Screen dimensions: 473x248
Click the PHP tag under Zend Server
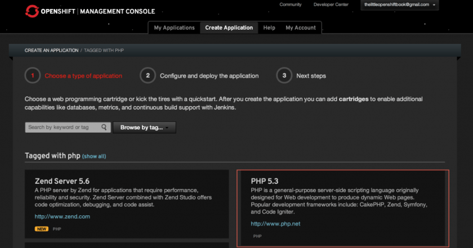point(57,229)
